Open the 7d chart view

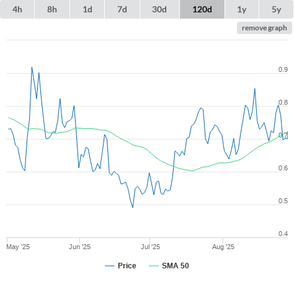(x=122, y=9)
